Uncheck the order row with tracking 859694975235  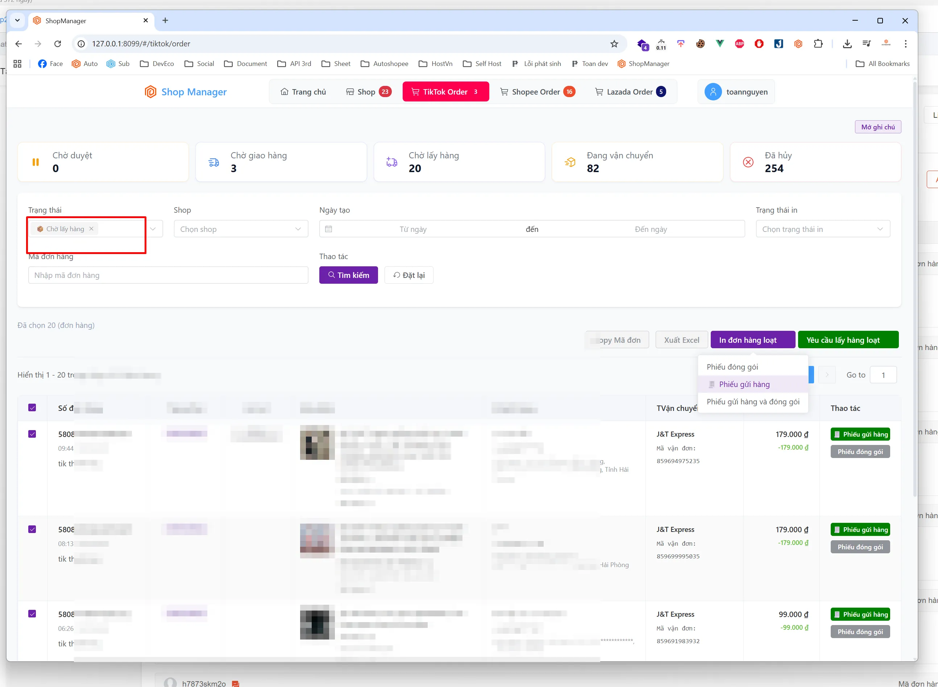[32, 434]
